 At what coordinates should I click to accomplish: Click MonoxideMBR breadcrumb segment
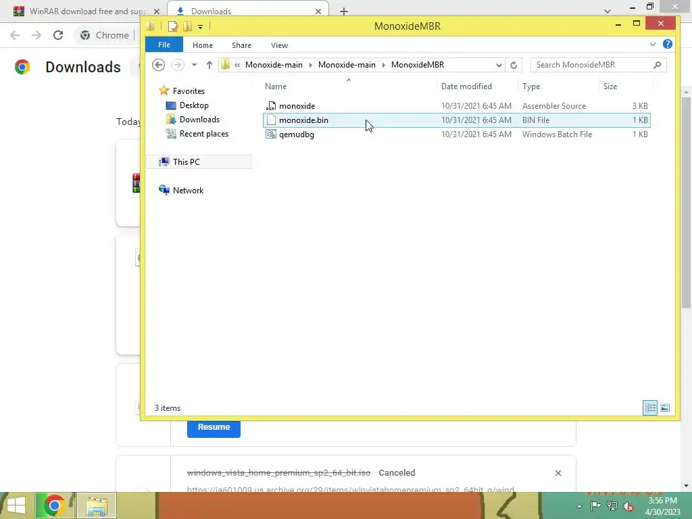pos(418,65)
